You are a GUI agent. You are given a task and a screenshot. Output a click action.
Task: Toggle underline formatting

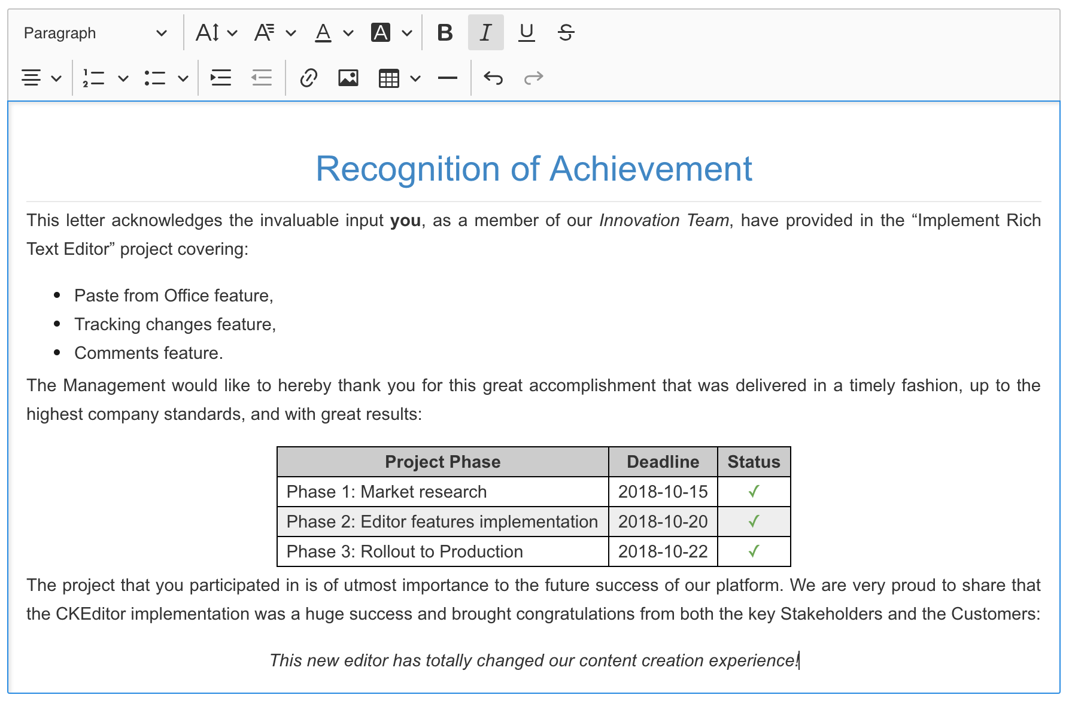526,32
